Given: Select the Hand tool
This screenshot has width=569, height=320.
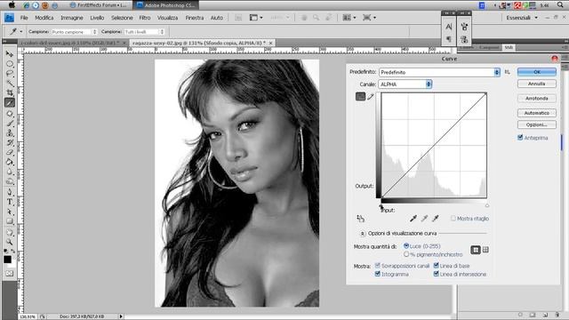Looking at the screenshot, I should tap(10, 232).
